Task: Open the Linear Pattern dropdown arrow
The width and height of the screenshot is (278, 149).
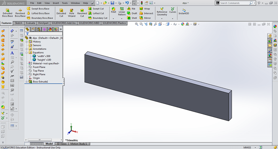Action: [x=122, y=19]
